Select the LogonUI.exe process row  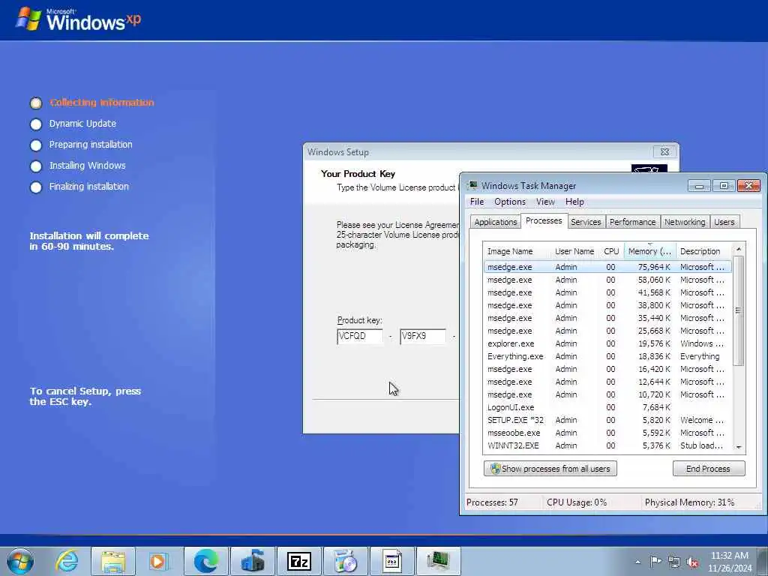pos(607,407)
